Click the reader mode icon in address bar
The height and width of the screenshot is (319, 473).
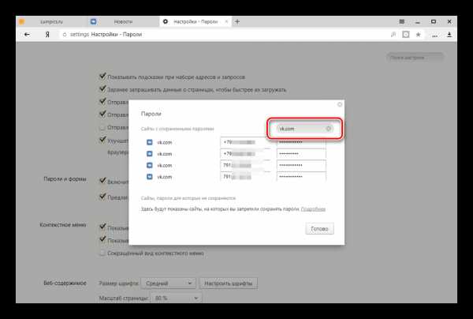[x=393, y=35]
